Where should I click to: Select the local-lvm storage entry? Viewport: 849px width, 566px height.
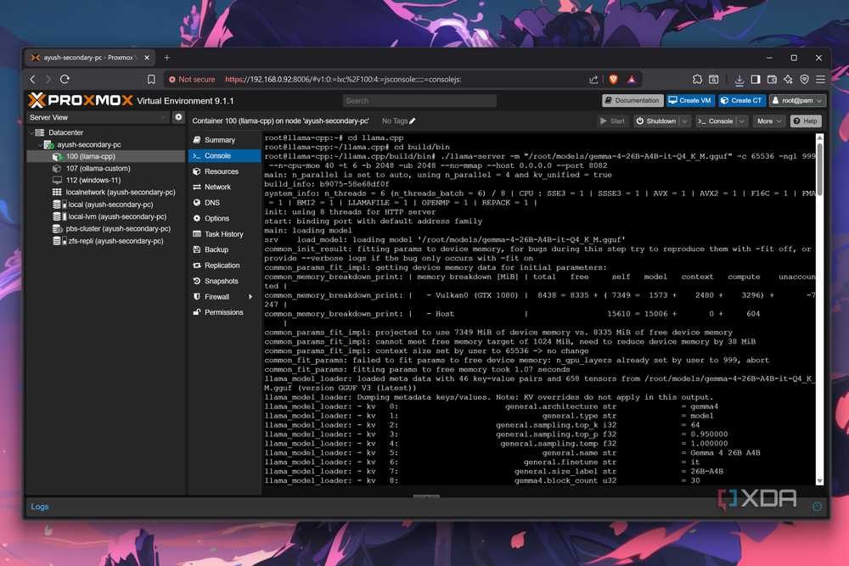117,216
